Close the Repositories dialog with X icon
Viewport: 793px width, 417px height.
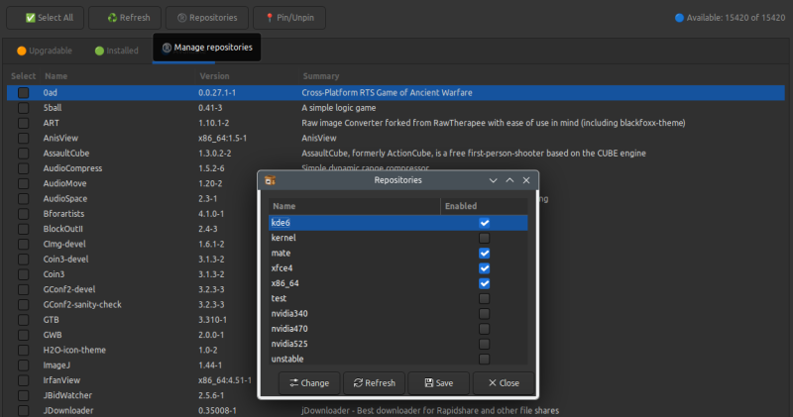pyautogui.click(x=526, y=180)
